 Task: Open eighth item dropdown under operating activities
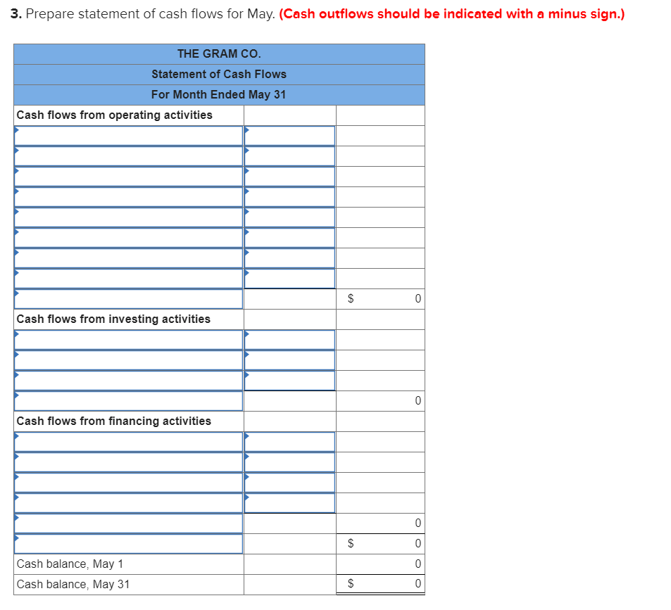pos(128,279)
